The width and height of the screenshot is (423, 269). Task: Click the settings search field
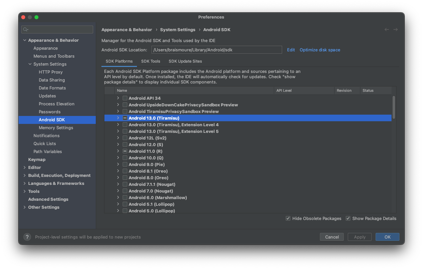(x=57, y=29)
